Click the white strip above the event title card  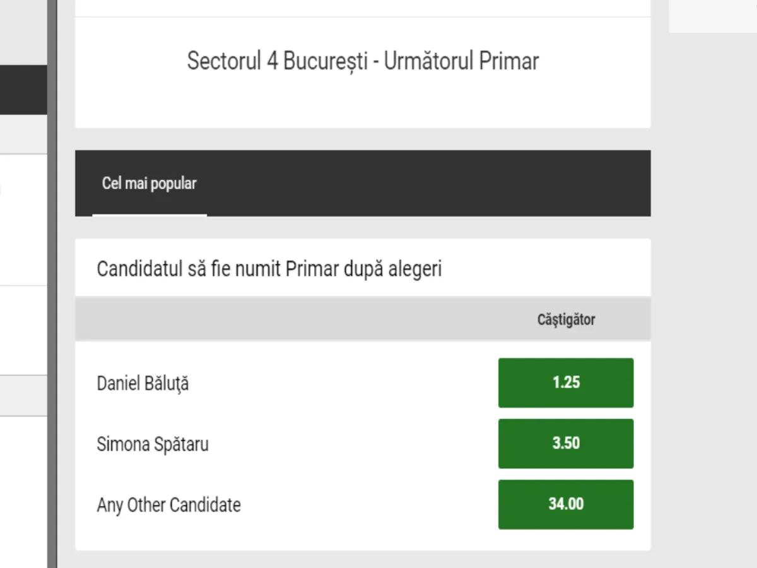click(363, 8)
